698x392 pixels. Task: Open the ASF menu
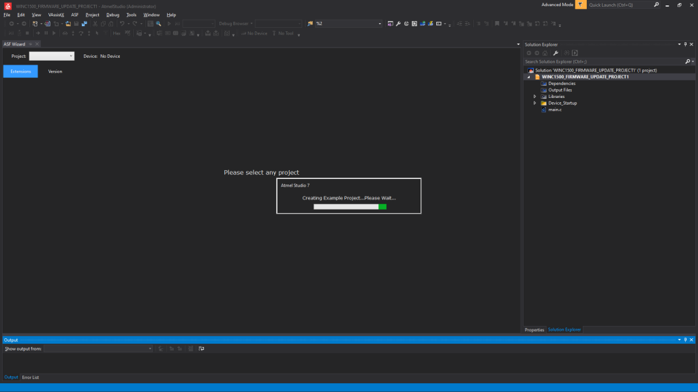coord(75,15)
